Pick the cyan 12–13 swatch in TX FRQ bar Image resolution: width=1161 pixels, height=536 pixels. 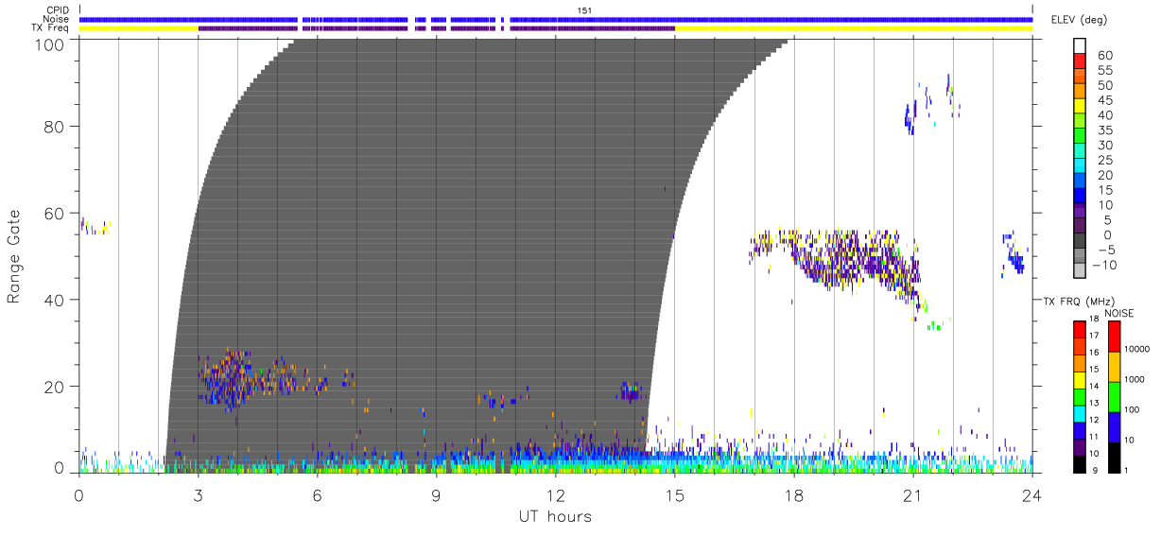[1080, 414]
